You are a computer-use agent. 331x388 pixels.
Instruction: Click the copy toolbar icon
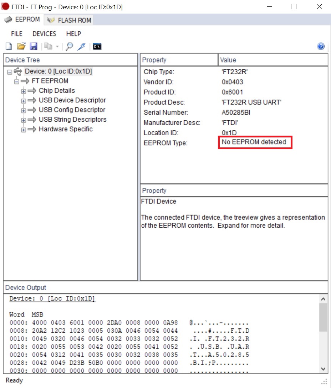48,46
